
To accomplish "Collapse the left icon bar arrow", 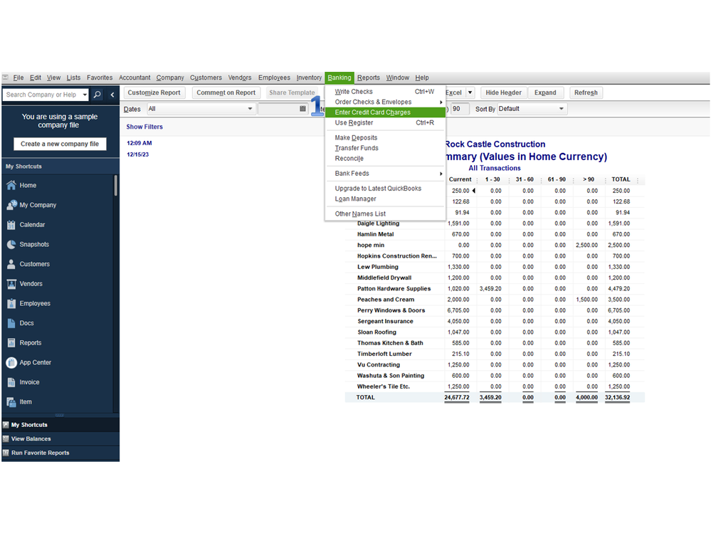I will tap(112, 94).
